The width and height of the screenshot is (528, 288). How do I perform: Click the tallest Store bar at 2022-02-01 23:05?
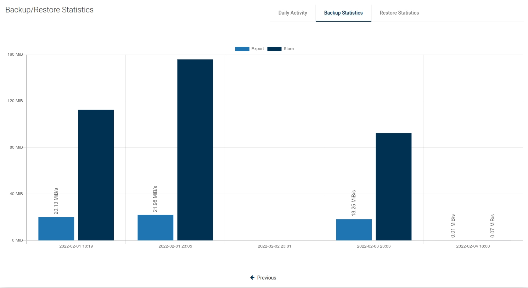(x=195, y=150)
